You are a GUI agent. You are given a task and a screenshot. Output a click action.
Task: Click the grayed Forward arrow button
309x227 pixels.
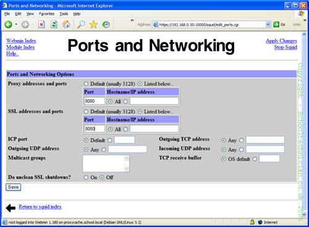click(25, 25)
